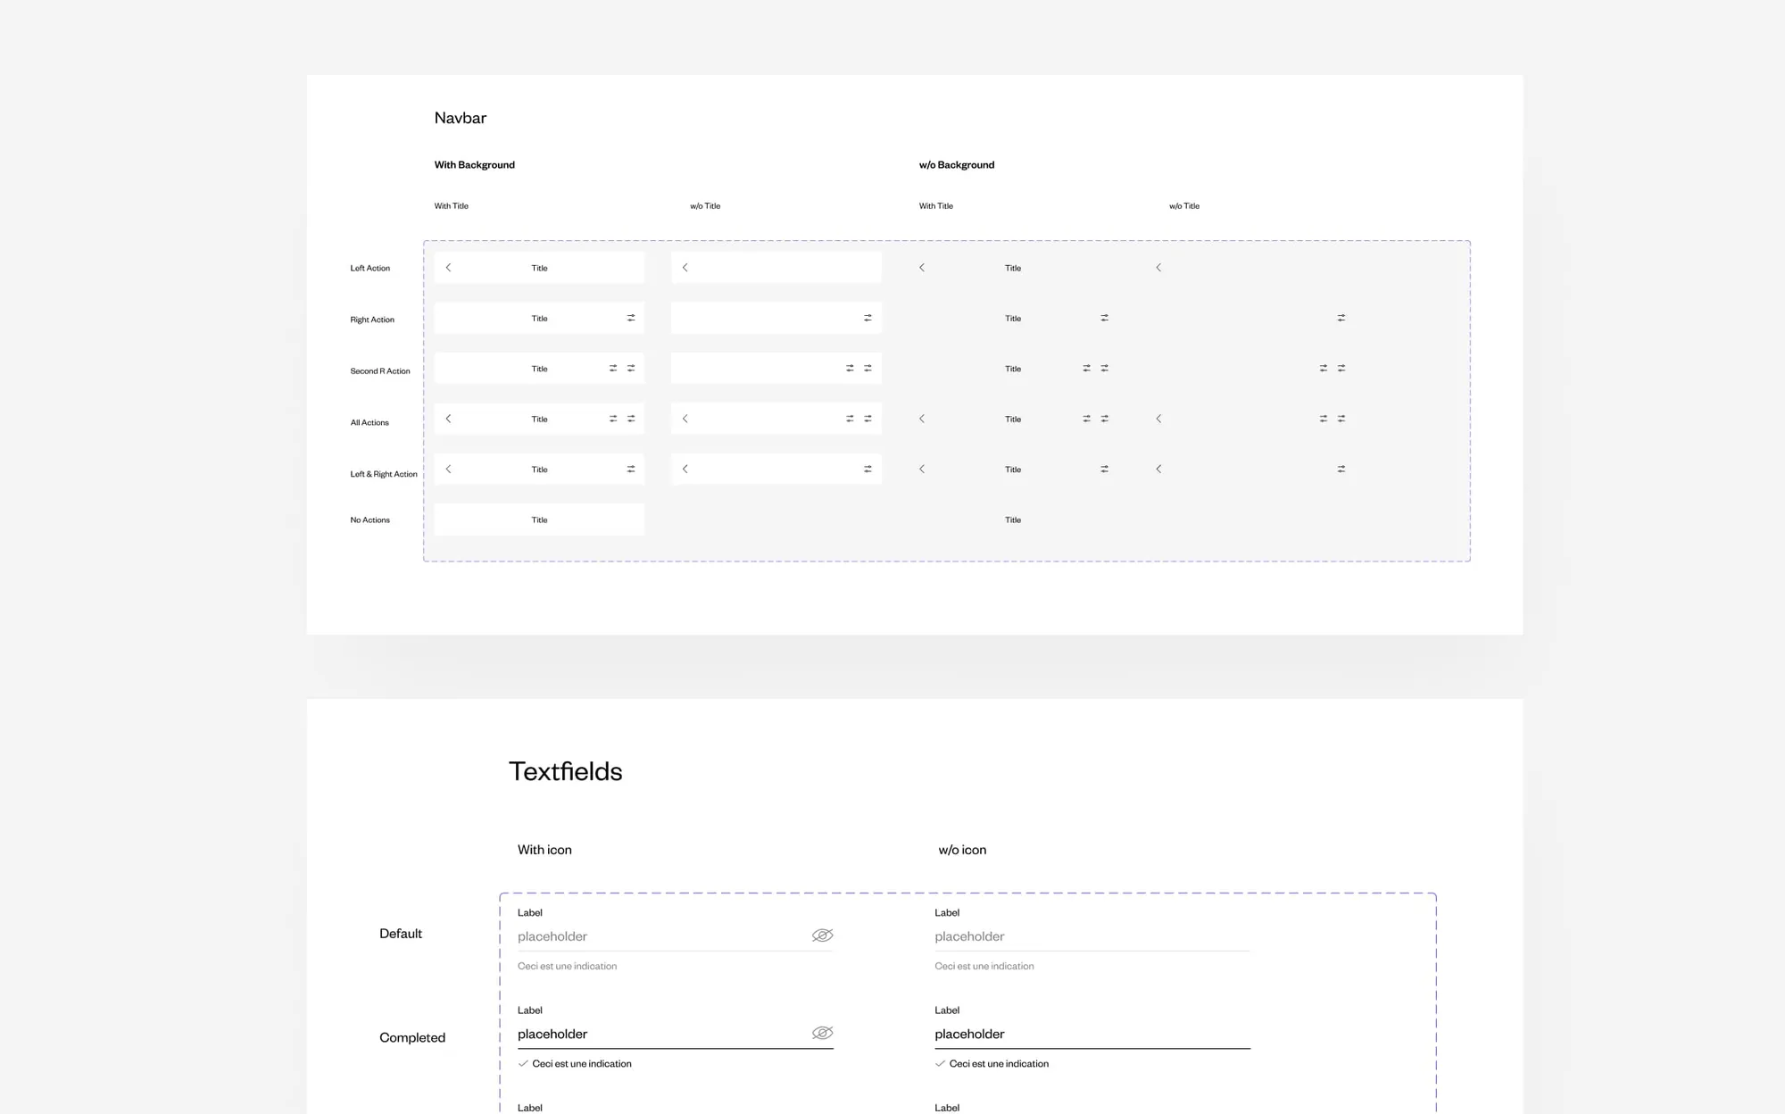Click the 'Left Action' row label
The height and width of the screenshot is (1114, 1785).
coord(370,268)
